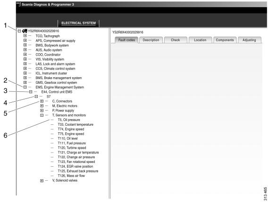Screen dimensions: 268x202
Task: Select the Components tab
Action: point(225,40)
